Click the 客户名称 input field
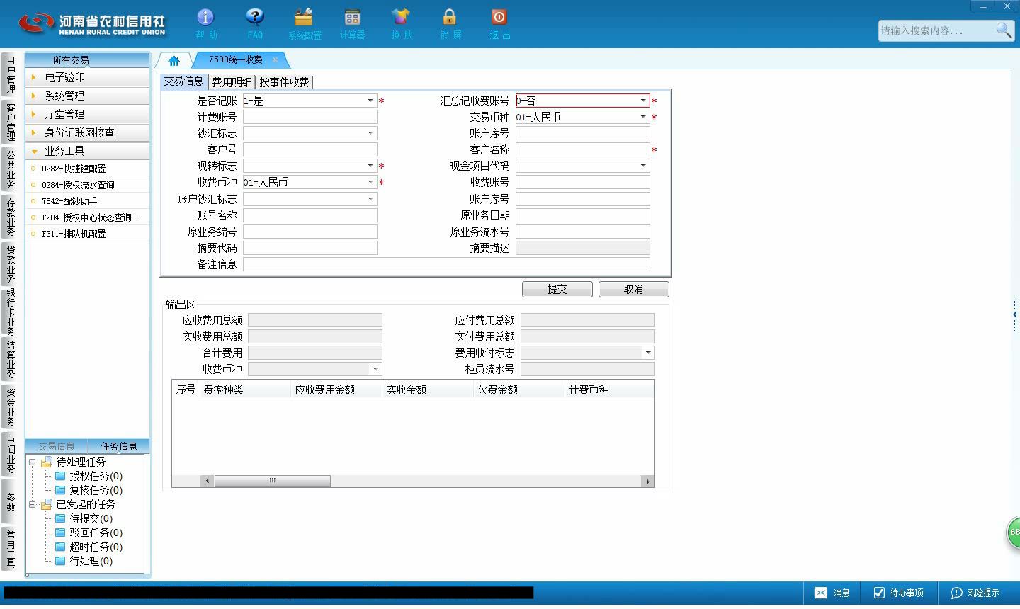The image size is (1020, 609). click(583, 149)
